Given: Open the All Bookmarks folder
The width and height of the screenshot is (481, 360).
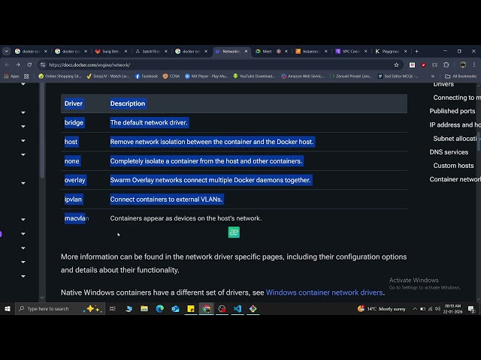Looking at the screenshot, I should (x=461, y=76).
